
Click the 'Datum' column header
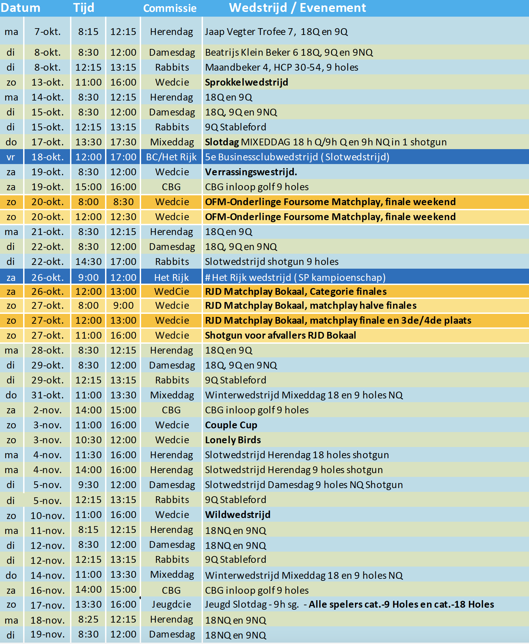coord(20,8)
